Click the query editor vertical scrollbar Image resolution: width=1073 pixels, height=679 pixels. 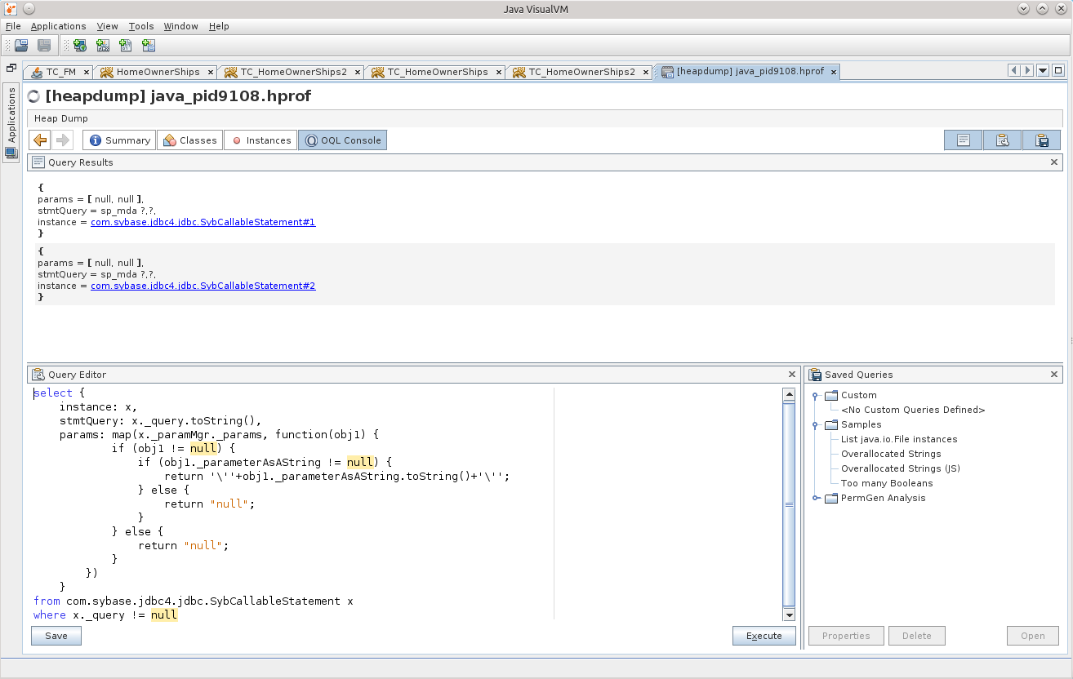point(789,506)
